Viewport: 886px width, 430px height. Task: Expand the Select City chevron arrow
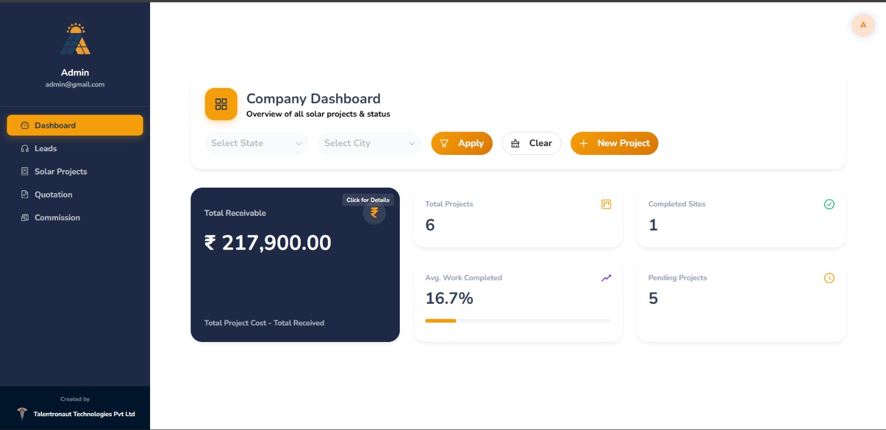click(x=412, y=143)
